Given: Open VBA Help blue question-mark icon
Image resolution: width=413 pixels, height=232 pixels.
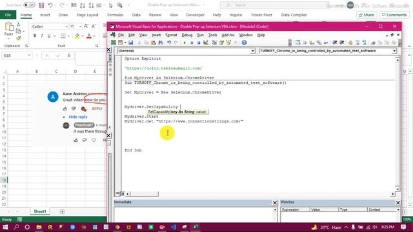Looking at the screenshot, I should 244,43.
